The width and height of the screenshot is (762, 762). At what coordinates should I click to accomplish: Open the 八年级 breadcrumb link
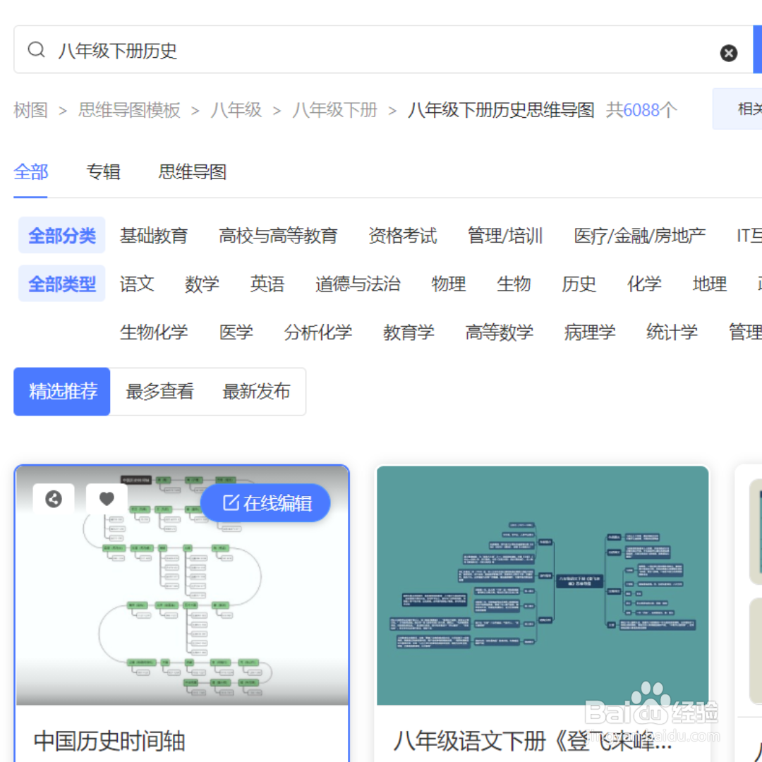[236, 110]
